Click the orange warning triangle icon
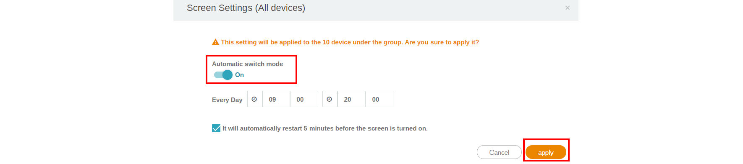Viewport: 743px width, 164px height. (x=215, y=42)
